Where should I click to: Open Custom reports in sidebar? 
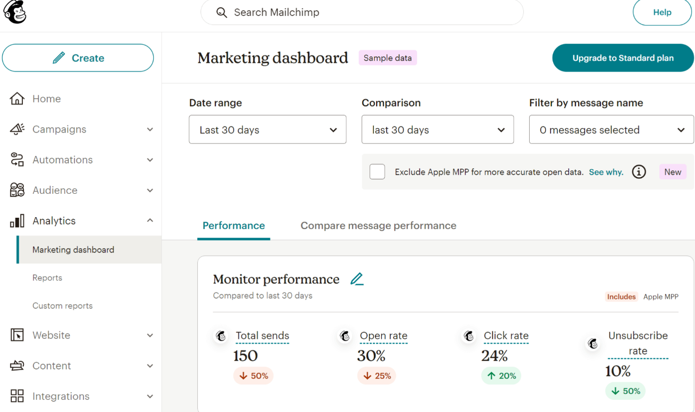tap(62, 306)
